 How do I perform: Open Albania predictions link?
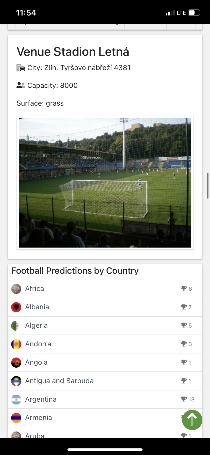pos(37,307)
